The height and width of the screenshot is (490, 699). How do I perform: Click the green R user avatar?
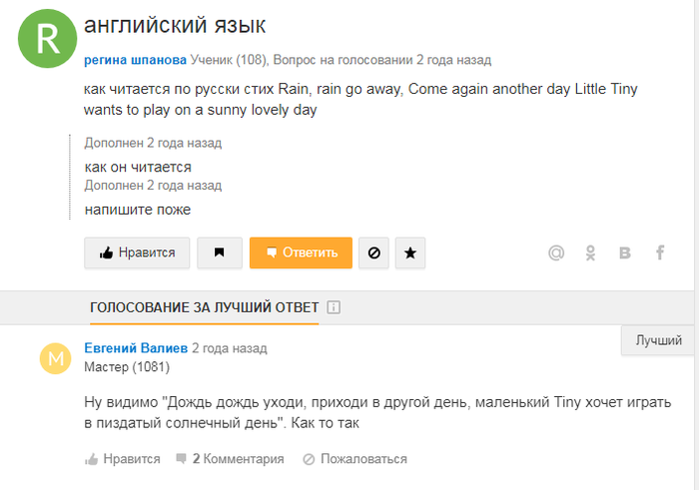click(47, 39)
